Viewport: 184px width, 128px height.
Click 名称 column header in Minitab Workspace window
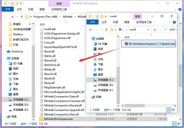tap(42, 24)
